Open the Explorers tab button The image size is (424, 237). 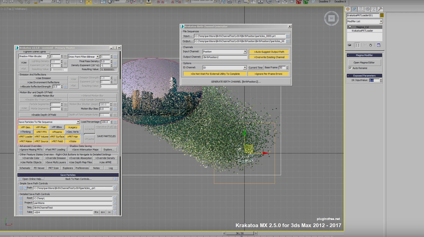pos(68,168)
